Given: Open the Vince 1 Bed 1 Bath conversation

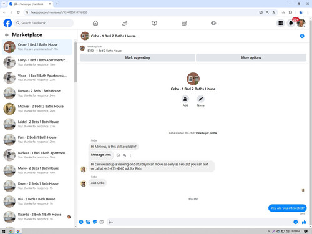Looking at the screenshot, I should click(x=37, y=78).
